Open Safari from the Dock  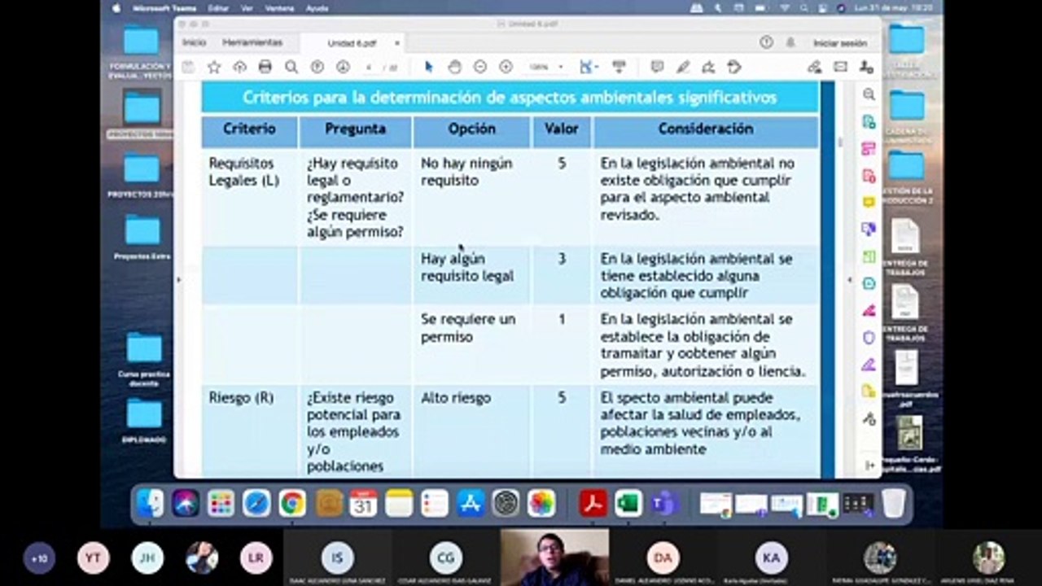[x=256, y=504]
